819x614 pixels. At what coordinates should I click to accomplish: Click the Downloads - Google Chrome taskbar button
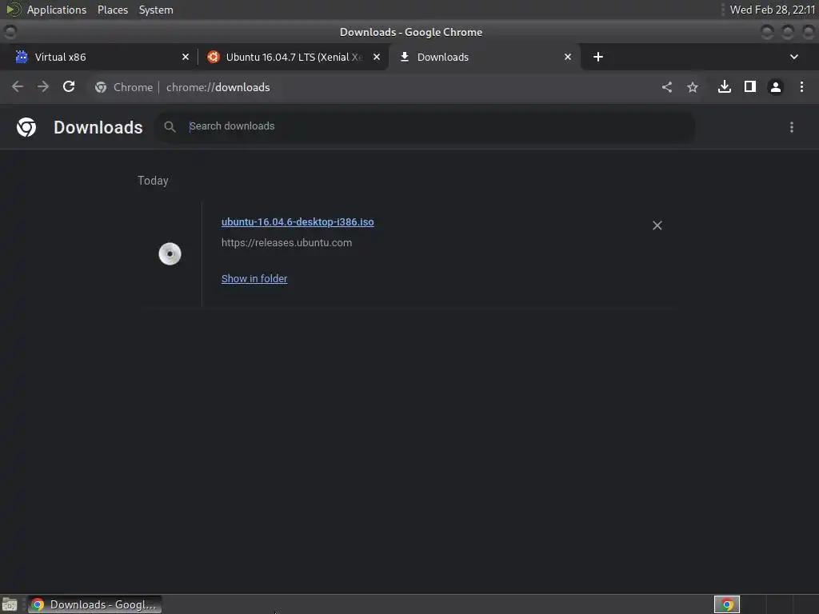coord(95,604)
